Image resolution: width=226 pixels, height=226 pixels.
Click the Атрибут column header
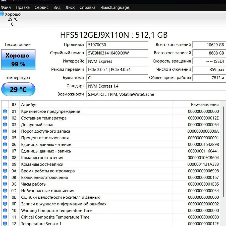tap(96, 104)
